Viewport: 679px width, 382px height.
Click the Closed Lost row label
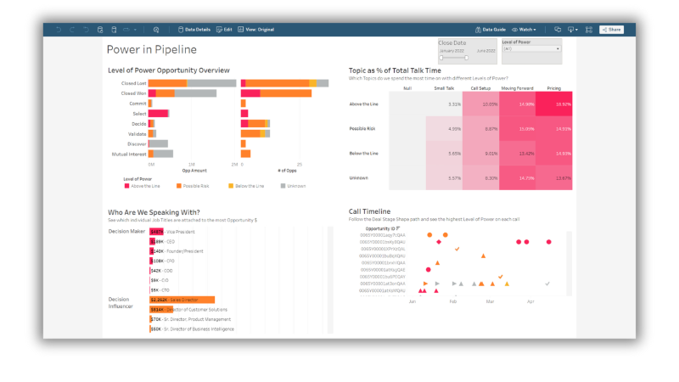[133, 83]
